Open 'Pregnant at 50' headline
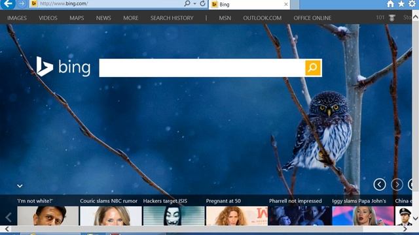Viewport: 419px width, 235px height. pyautogui.click(x=223, y=201)
